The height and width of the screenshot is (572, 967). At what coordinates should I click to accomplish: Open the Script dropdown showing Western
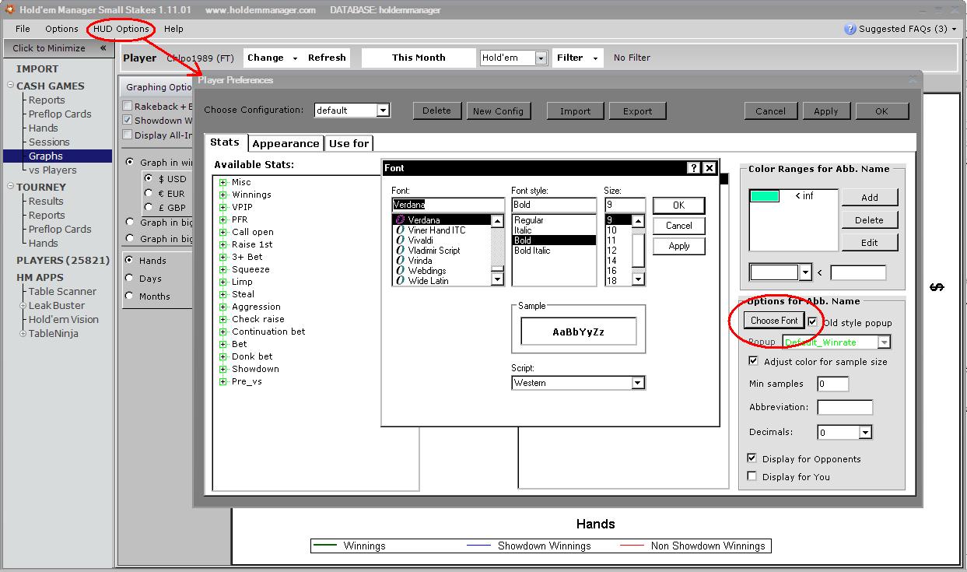638,383
